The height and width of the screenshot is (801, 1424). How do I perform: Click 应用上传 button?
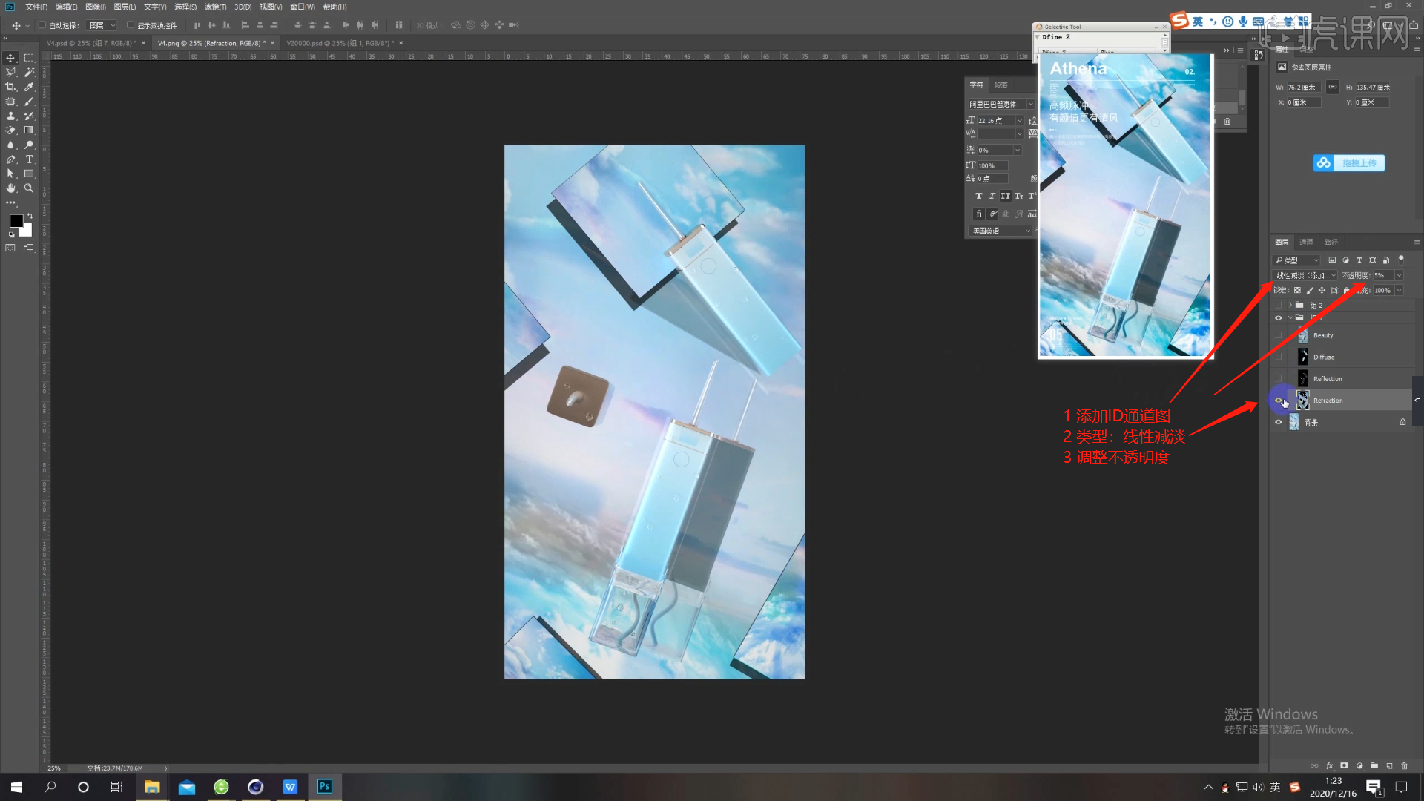pyautogui.click(x=1348, y=162)
